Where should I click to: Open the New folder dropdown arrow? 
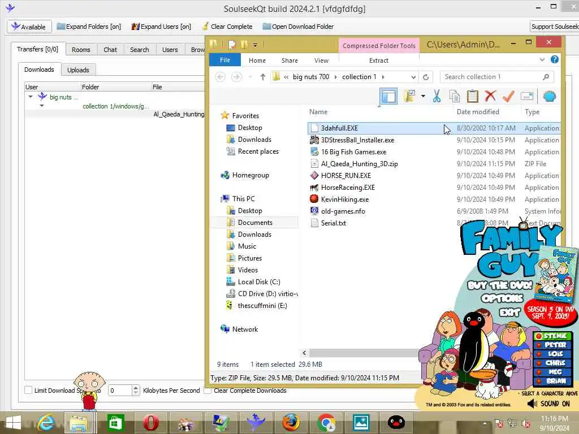pyautogui.click(x=423, y=96)
